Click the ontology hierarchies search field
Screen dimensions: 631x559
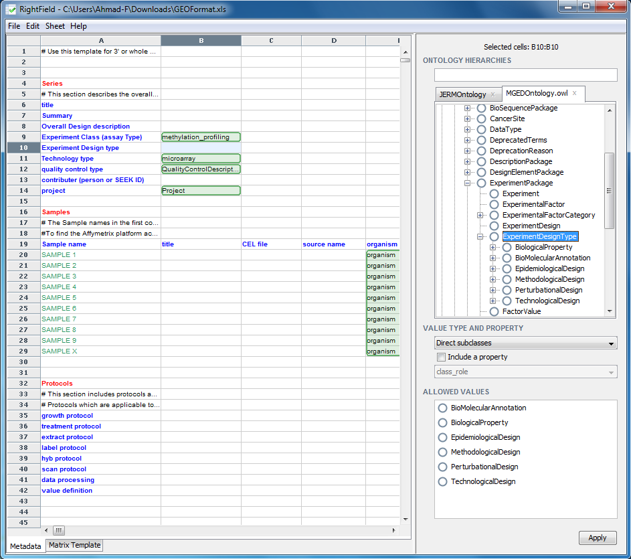(x=525, y=75)
